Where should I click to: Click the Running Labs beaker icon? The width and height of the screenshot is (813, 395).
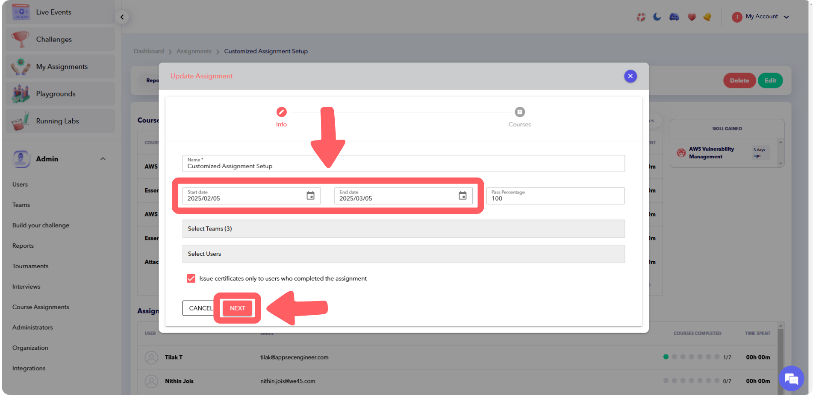20,120
